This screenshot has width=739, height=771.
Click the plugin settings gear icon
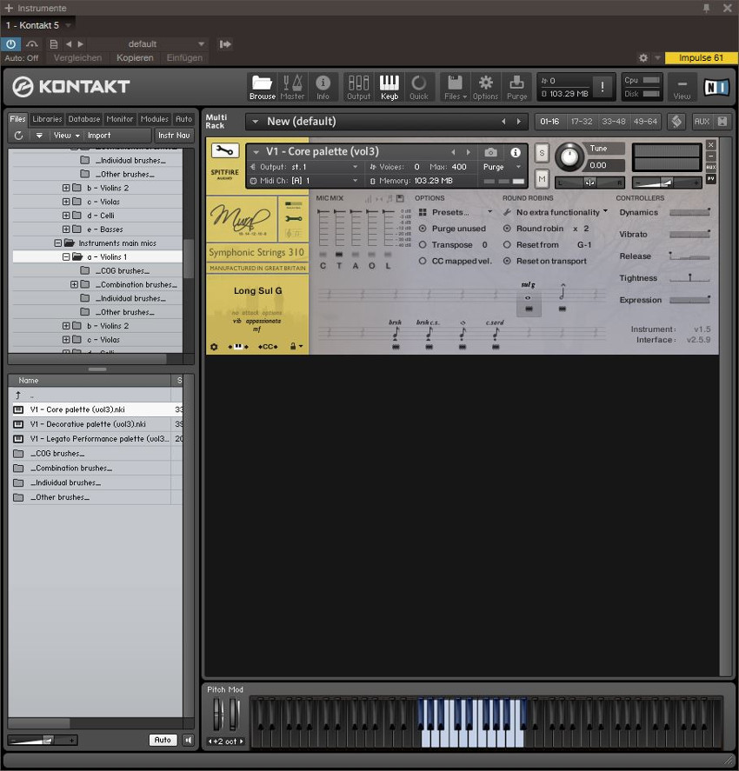[643, 58]
